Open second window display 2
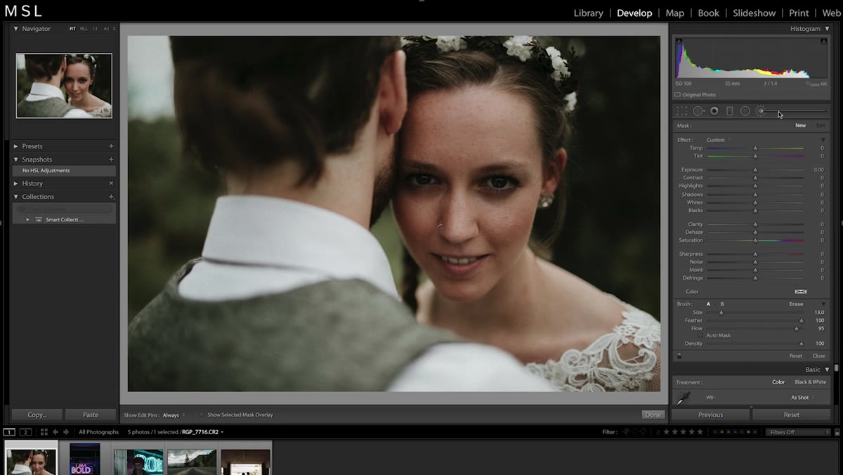Viewport: 843px width, 475px height. click(x=25, y=432)
